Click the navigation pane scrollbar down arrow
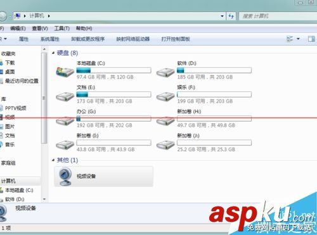The image size is (317, 235). [x=44, y=199]
